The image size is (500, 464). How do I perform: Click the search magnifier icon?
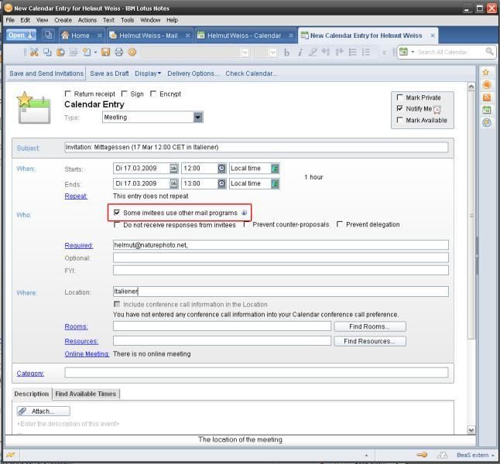[x=489, y=51]
